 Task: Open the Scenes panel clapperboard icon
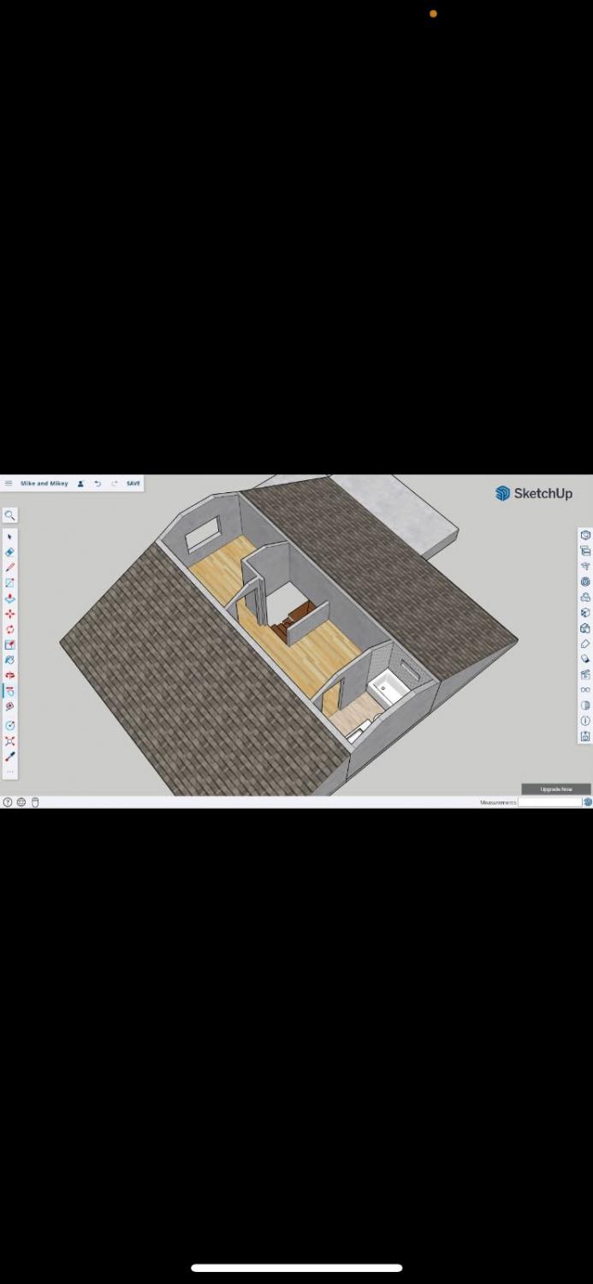coord(585,675)
